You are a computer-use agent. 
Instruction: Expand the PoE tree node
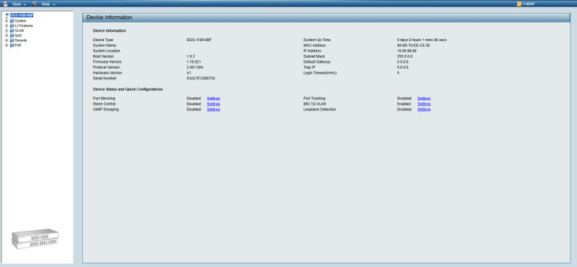coord(6,45)
